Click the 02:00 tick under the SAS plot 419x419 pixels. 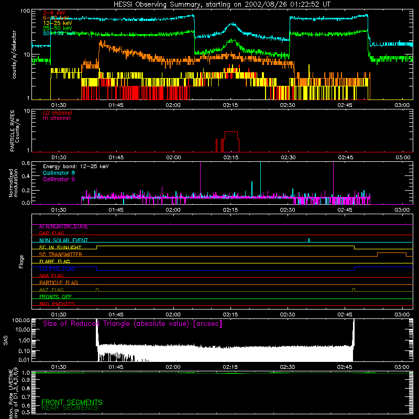[173, 367]
